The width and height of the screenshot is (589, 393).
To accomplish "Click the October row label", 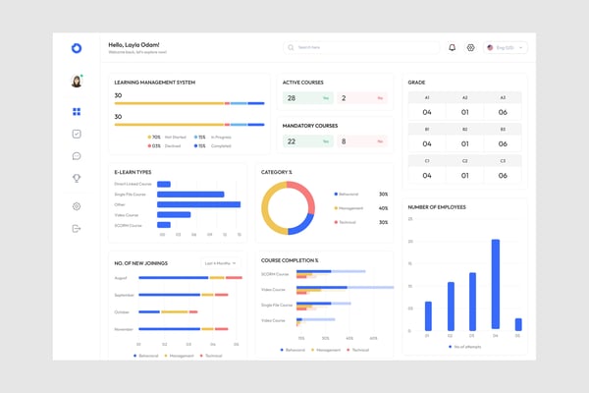I will (x=122, y=312).
